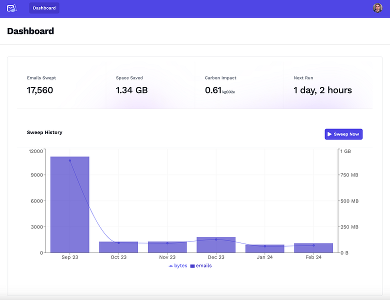Click the Carbon Impact label
This screenshot has width=390, height=300.
click(x=220, y=78)
